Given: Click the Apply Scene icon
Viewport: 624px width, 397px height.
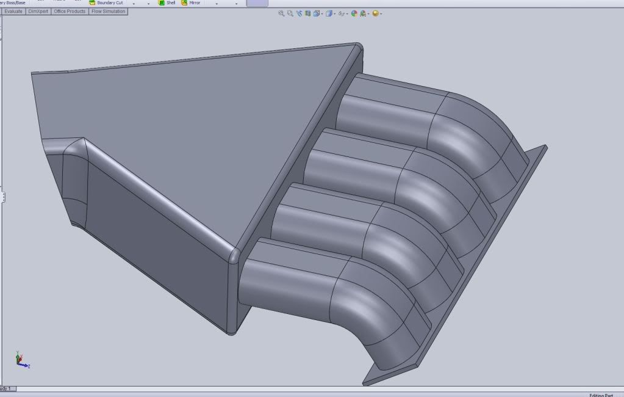Looking at the screenshot, I should tap(363, 13).
